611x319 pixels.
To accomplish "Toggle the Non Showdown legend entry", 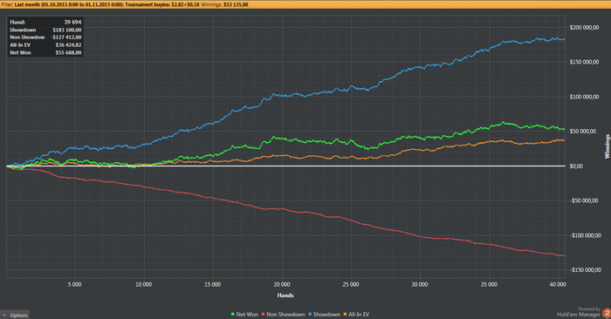I will point(283,315).
